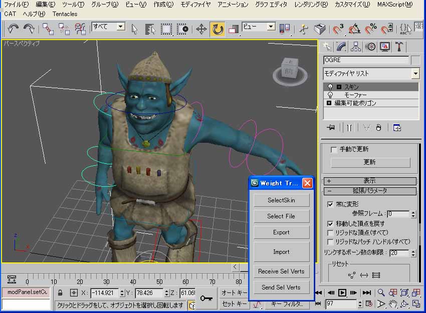
Task: Toggle Keyboard Shortcut Override icon
Action: click(x=320, y=29)
